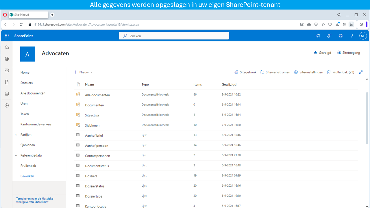Open the Dossiertype list
Screen dimensions: 370x208
pyautogui.click(x=94, y=196)
